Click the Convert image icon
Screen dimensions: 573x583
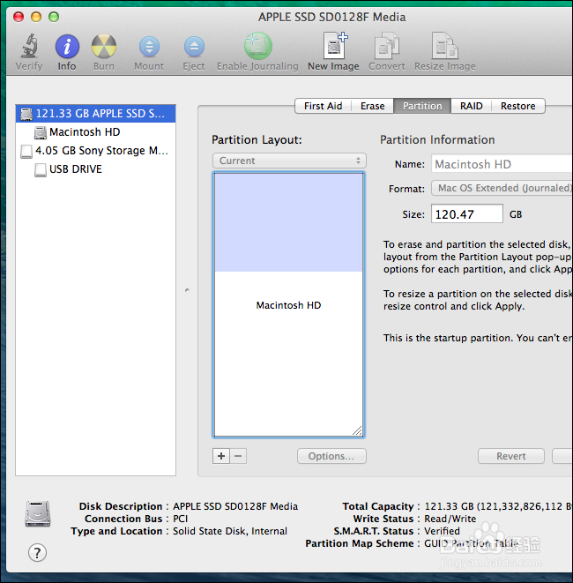[386, 46]
